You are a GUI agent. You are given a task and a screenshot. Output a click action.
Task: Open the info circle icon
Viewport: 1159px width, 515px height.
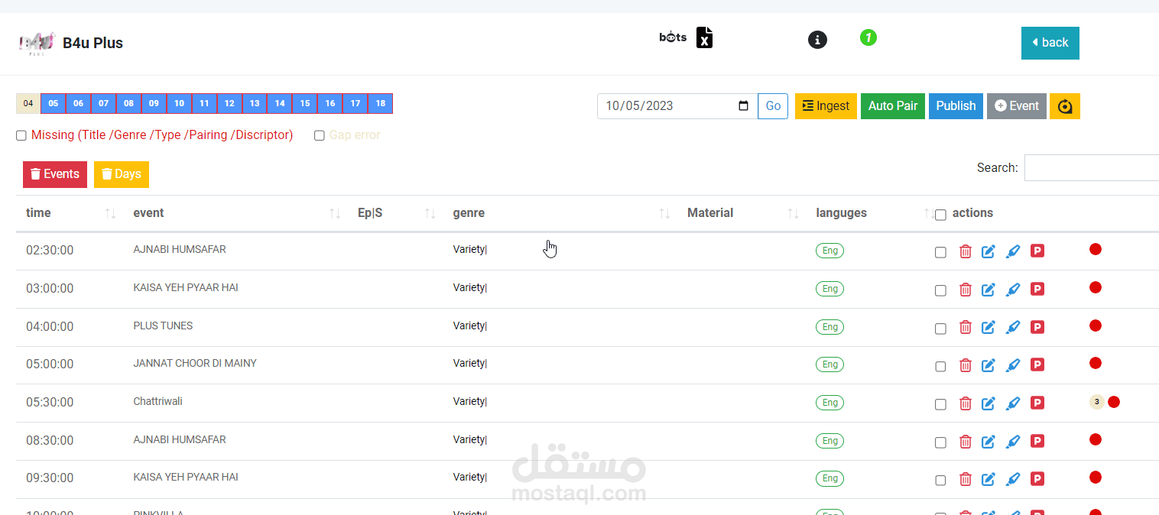(817, 39)
